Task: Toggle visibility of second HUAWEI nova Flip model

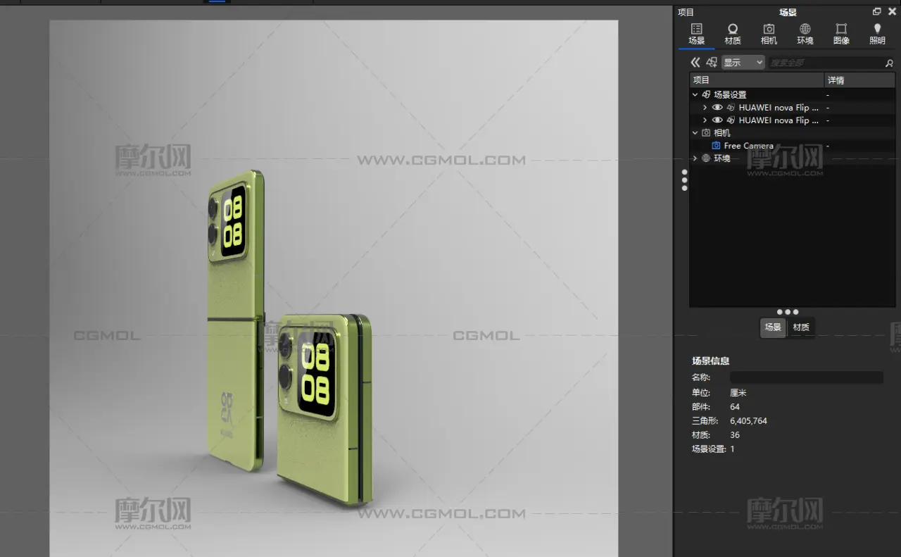Action: coord(717,120)
